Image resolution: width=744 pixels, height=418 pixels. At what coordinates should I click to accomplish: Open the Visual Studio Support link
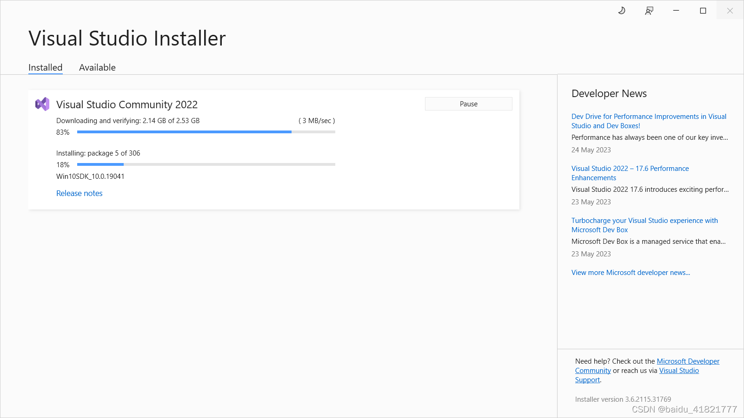coord(679,370)
